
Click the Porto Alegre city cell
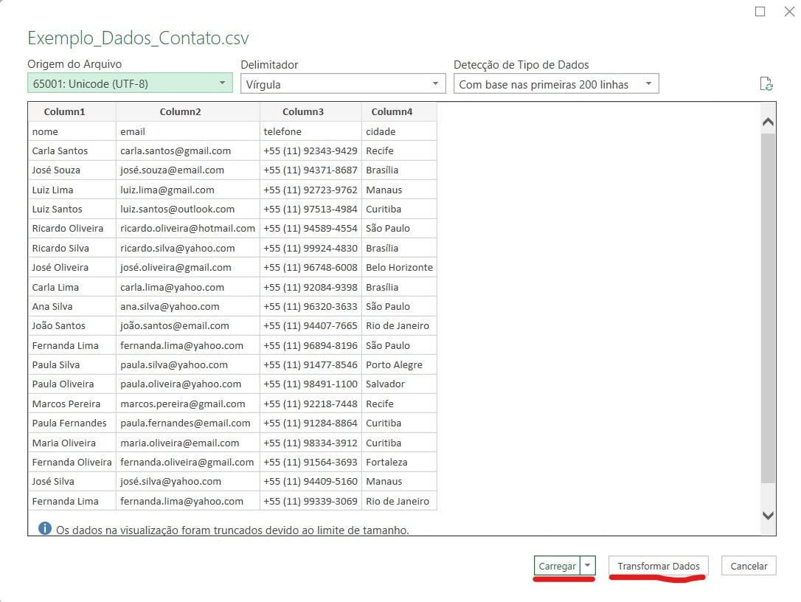(399, 365)
